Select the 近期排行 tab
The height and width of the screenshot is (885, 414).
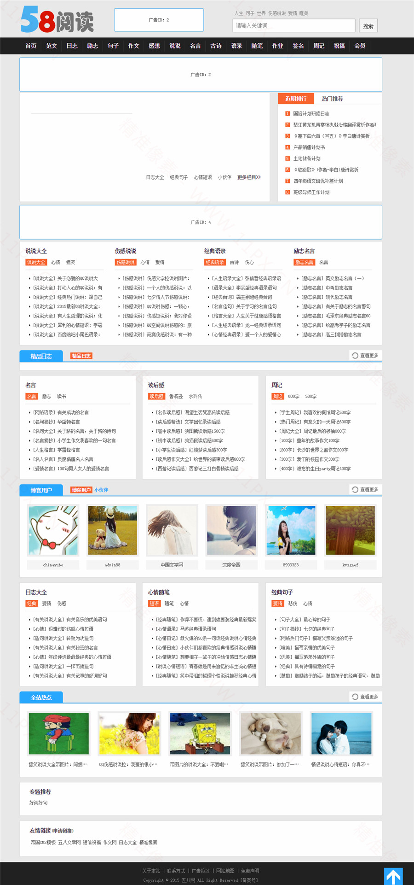click(x=296, y=99)
